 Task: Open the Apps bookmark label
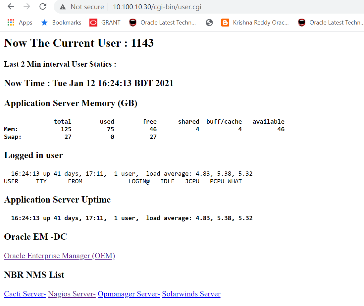point(26,23)
